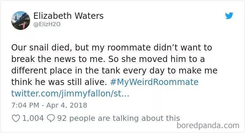This screenshot has height=133, width=245.
Task: Click the blue Twitter bird logo
Action: tap(229, 16)
